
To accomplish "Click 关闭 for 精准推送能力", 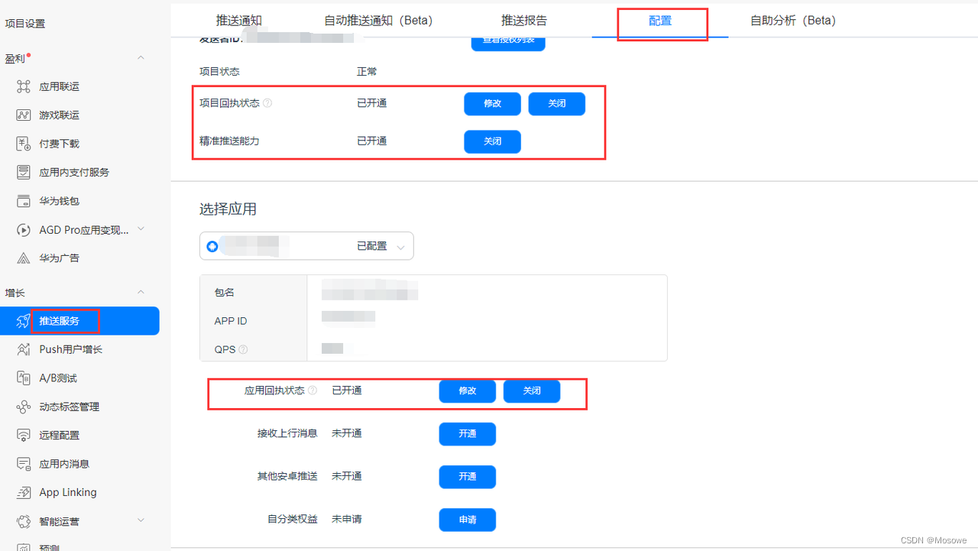I will click(x=493, y=141).
